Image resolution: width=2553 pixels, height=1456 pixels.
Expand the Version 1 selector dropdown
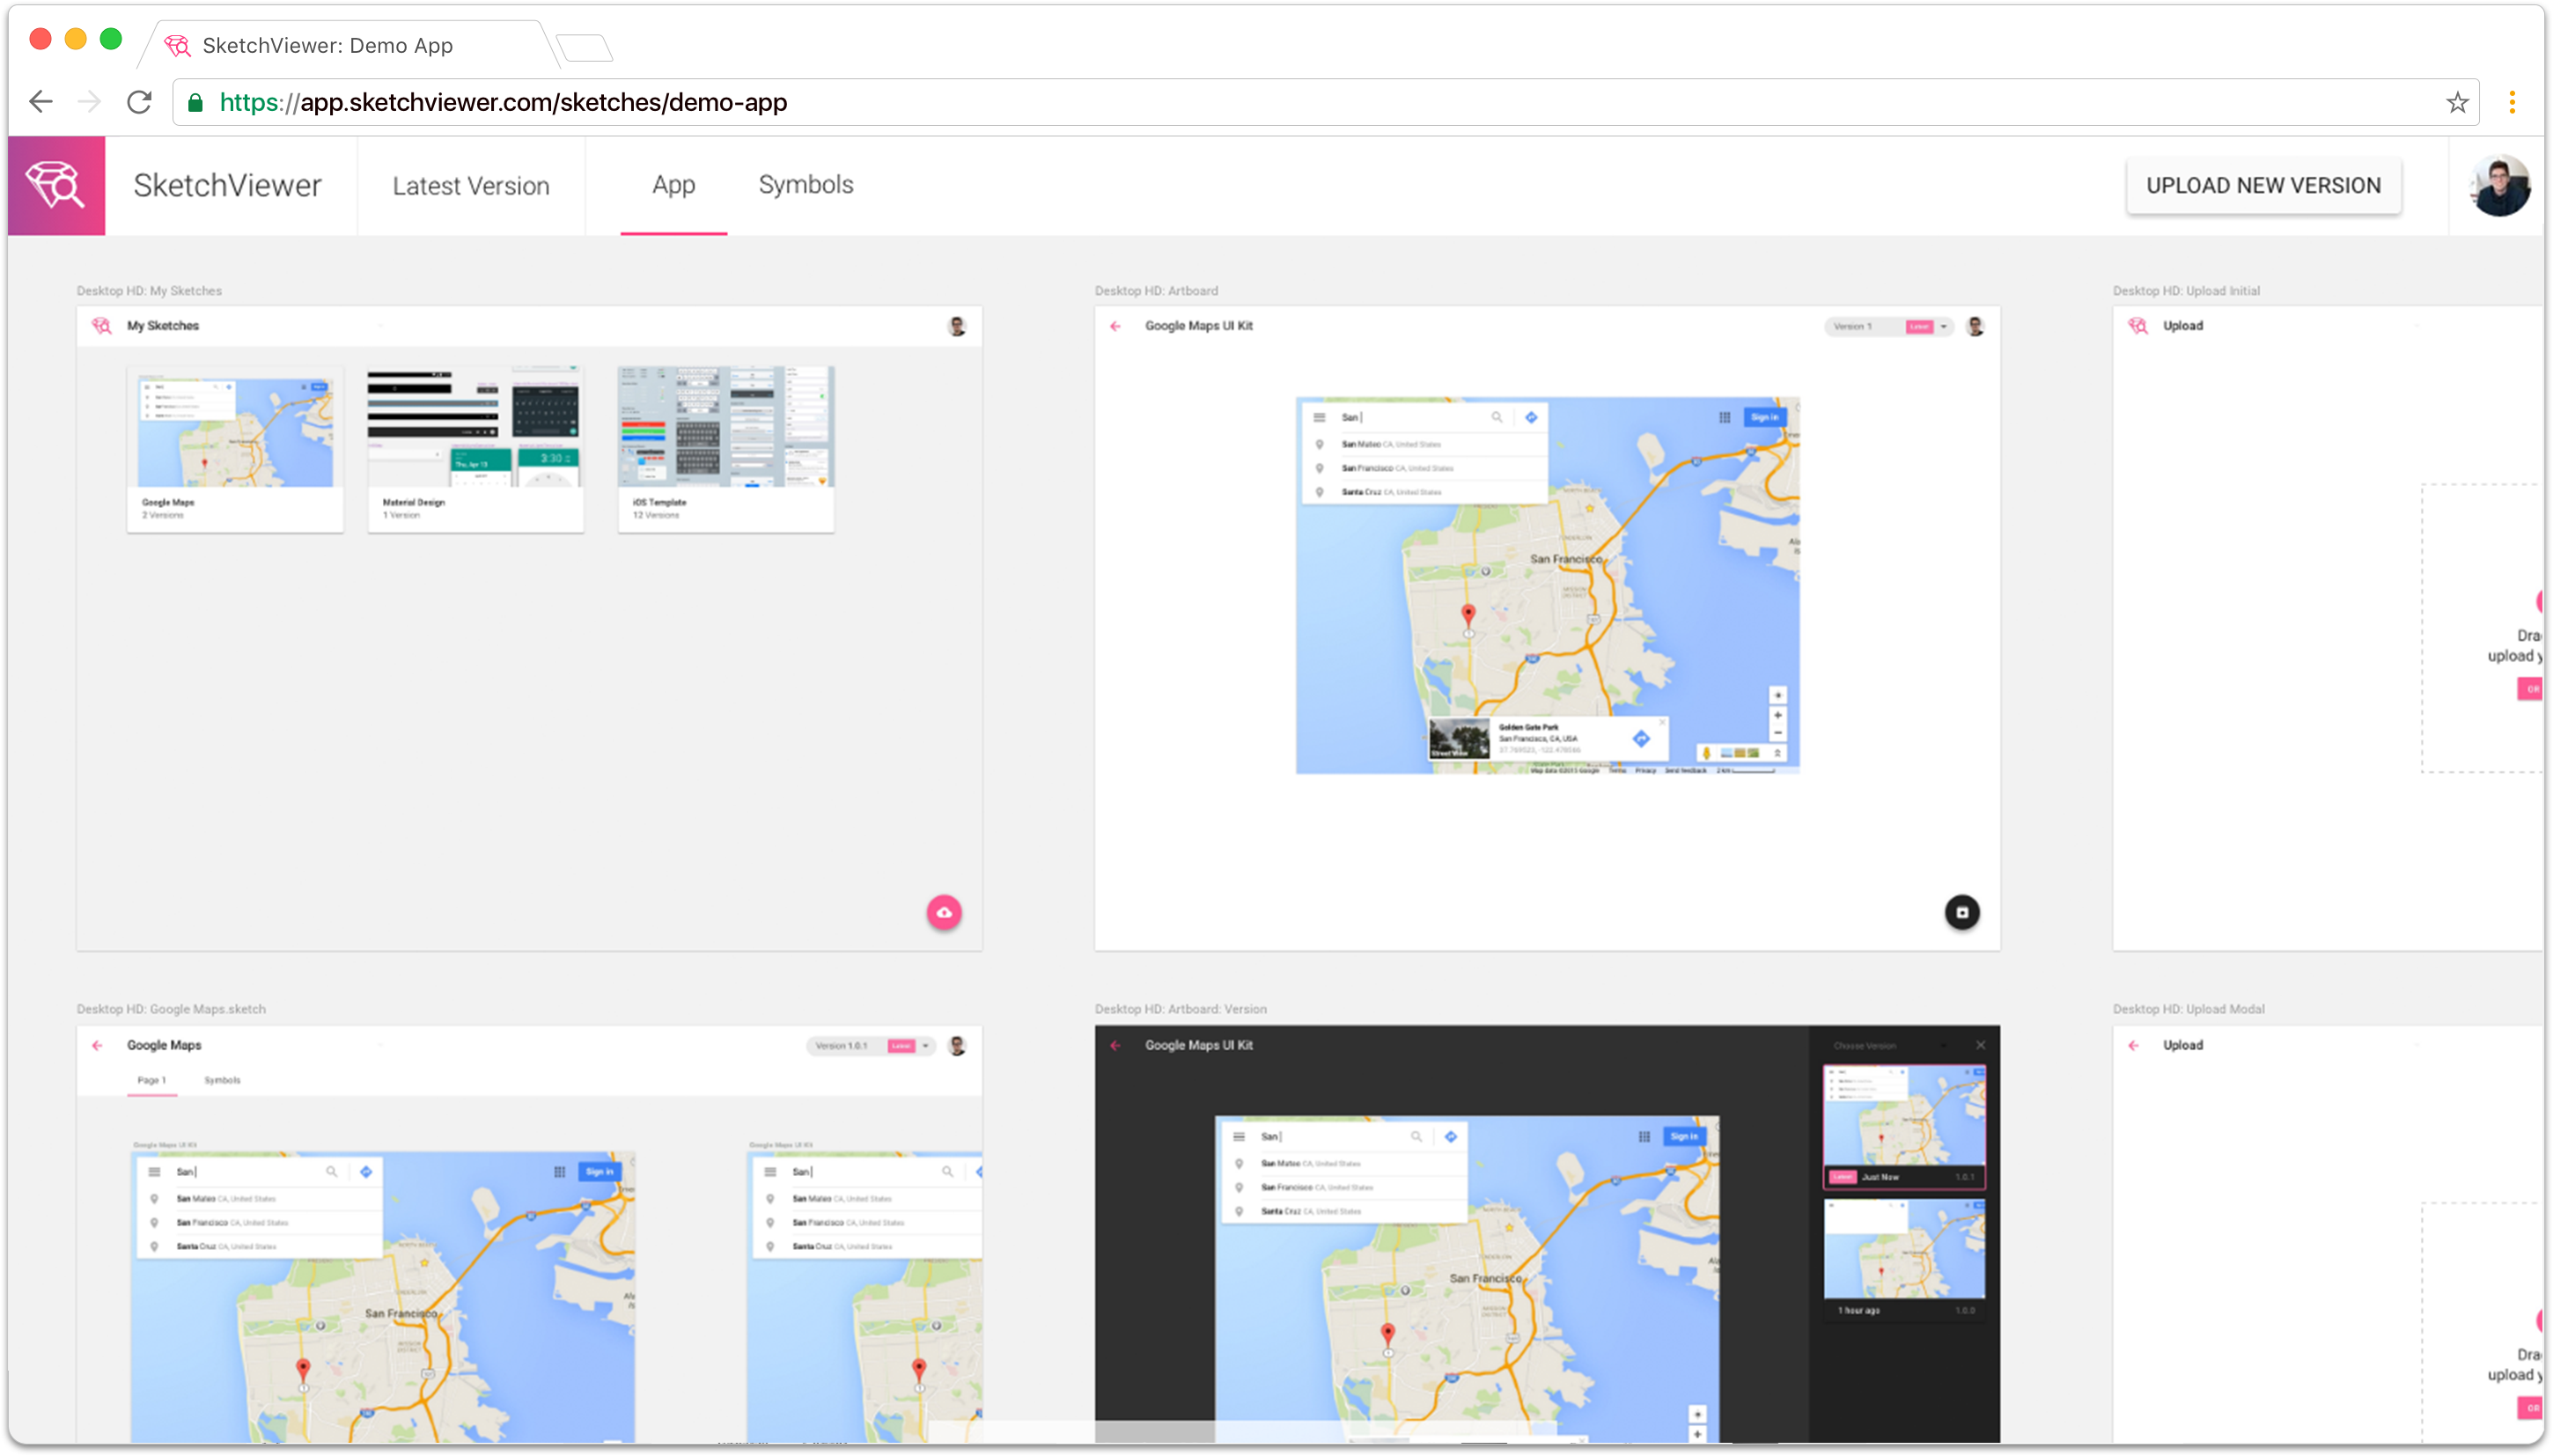1943,327
